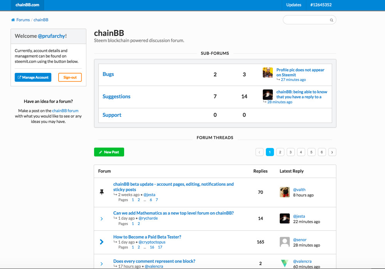Open the Forums breadcrumb link
Viewport: 385px width, 269px height.
[23, 20]
